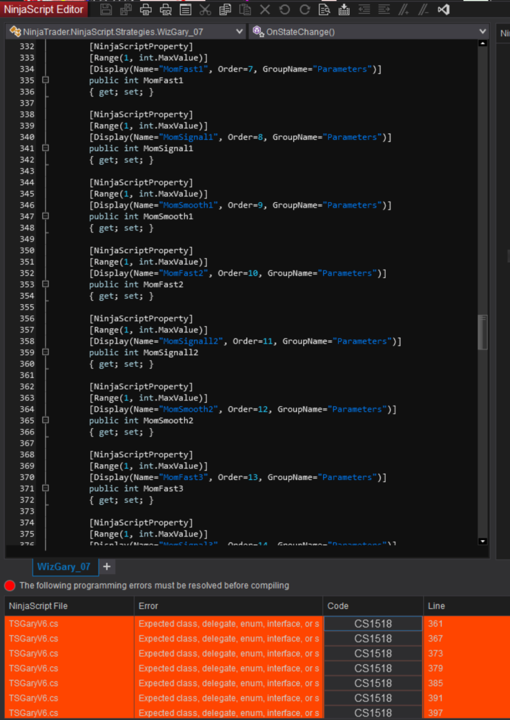Click the NinjaScript Editor title tab
This screenshot has height=720, width=510.
(44, 9)
